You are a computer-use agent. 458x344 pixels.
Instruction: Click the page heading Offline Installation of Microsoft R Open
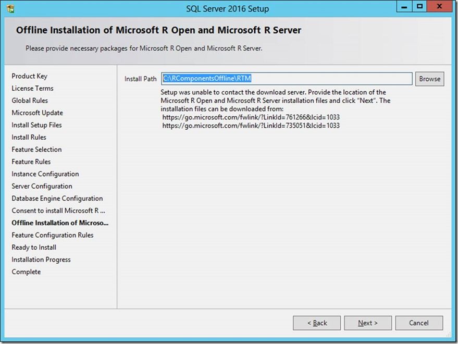point(158,30)
